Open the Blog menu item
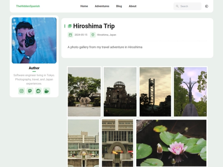This screenshot has height=167, width=223. (x=119, y=6)
